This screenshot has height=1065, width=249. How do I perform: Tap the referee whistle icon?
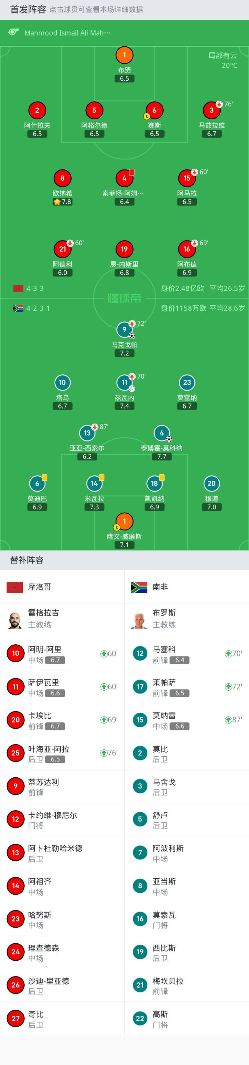coord(13,32)
